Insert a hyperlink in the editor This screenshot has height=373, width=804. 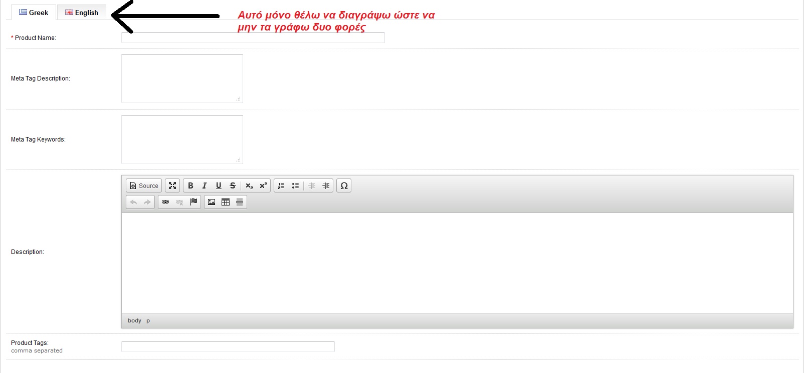tap(165, 202)
